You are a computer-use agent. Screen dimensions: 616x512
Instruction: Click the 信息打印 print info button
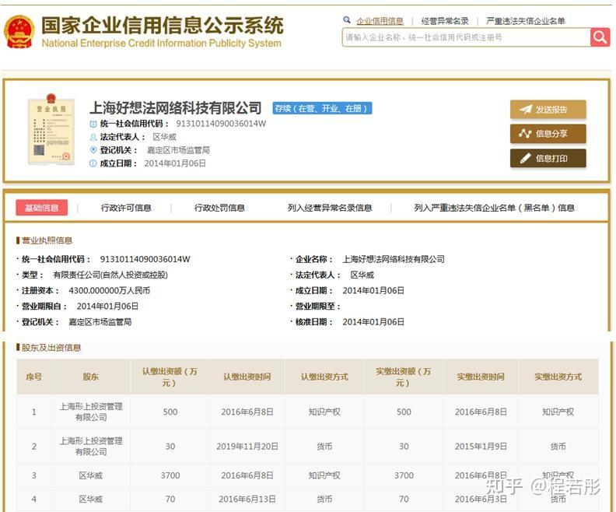click(548, 159)
